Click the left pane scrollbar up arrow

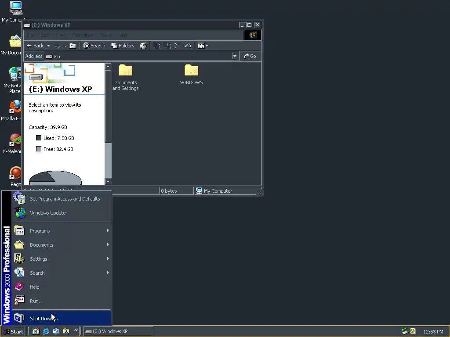pos(108,67)
